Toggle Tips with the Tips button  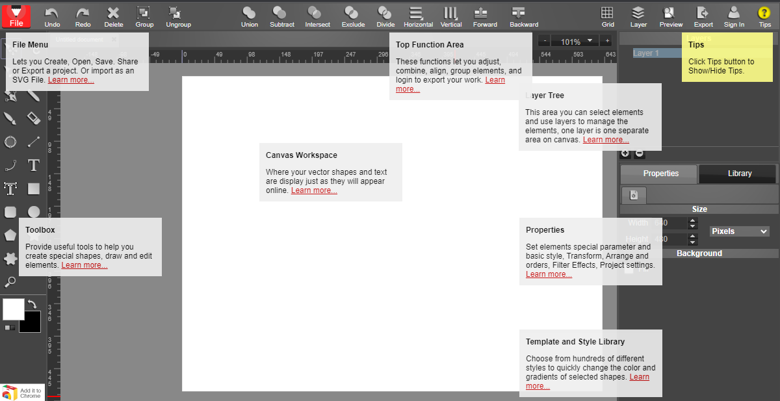(x=764, y=16)
